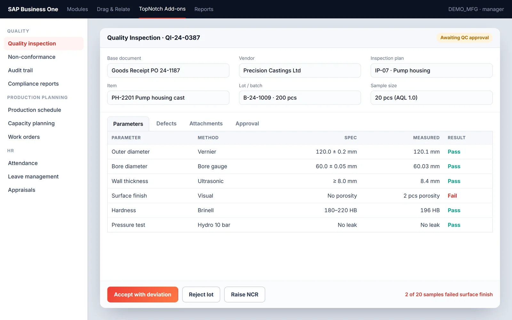Click the SAP Business One logo
Viewport: 512px width, 320px height.
click(x=33, y=9)
